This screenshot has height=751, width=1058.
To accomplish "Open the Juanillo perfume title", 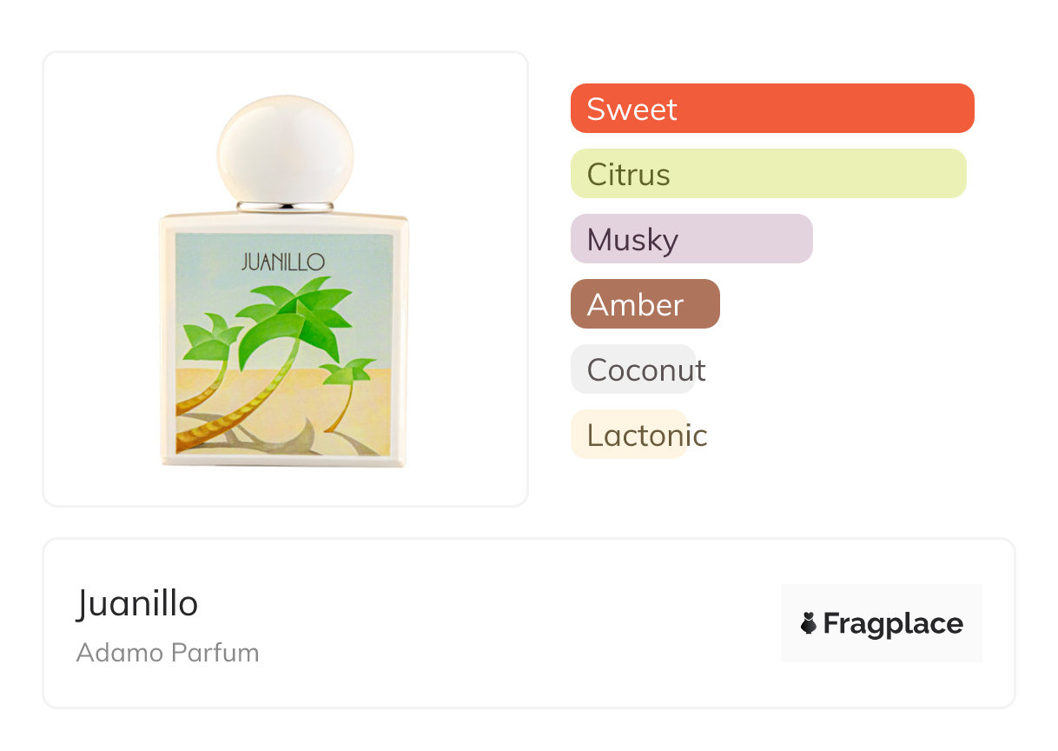I will [137, 603].
